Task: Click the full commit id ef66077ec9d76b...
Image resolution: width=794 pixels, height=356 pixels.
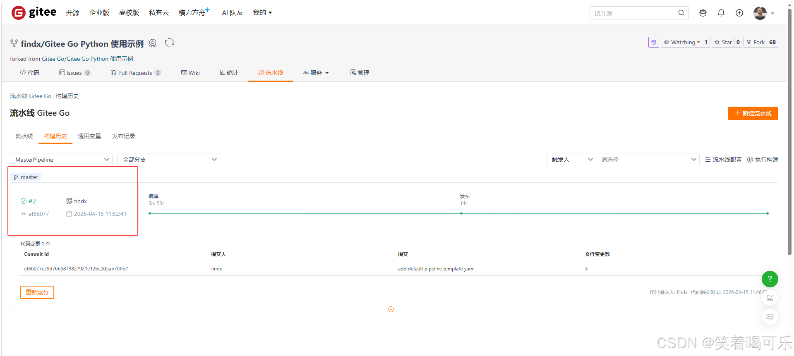Action: 76,269
